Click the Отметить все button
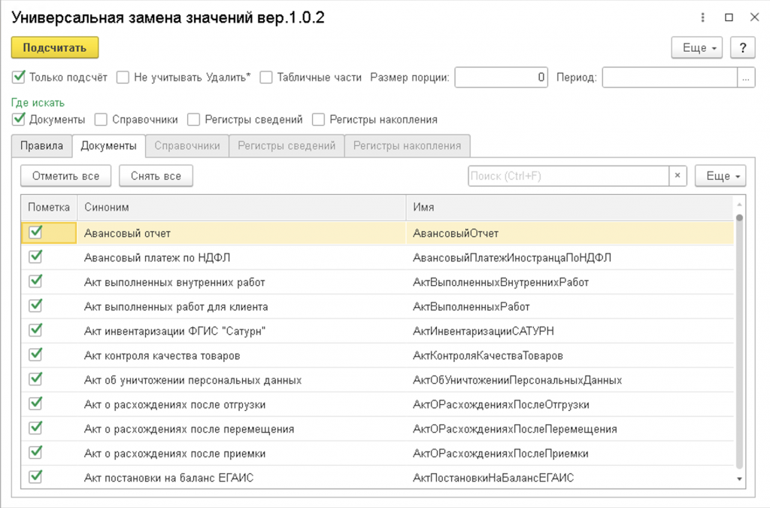This screenshot has height=508, width=770. coord(66,176)
